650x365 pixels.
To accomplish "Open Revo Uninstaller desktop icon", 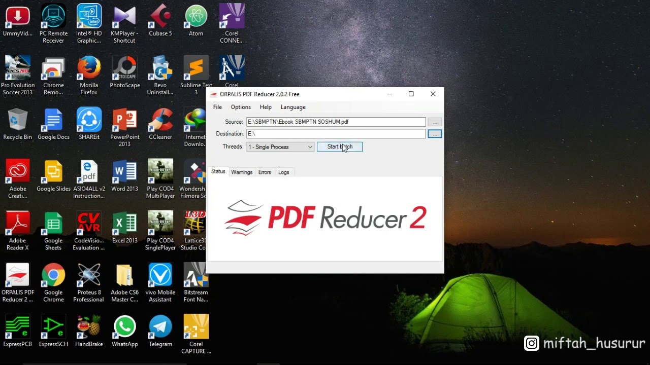I will tap(160, 75).
